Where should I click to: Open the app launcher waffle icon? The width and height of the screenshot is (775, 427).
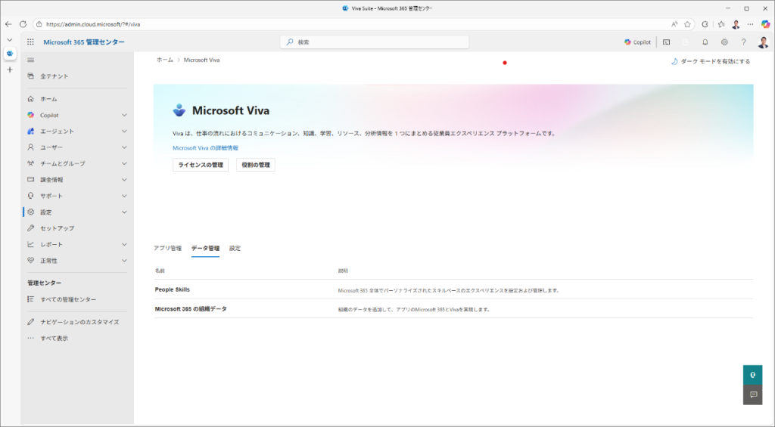[30, 42]
